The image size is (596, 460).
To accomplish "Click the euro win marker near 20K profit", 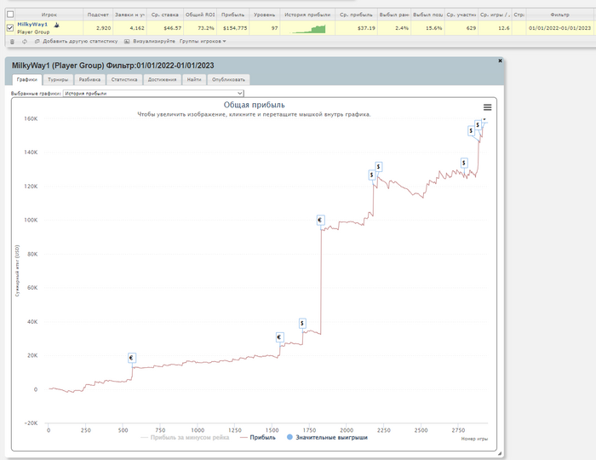I will coord(279,337).
